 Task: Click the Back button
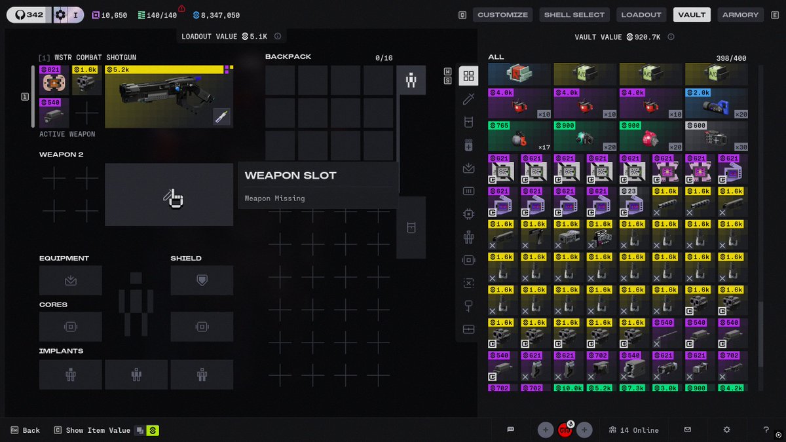pyautogui.click(x=25, y=430)
